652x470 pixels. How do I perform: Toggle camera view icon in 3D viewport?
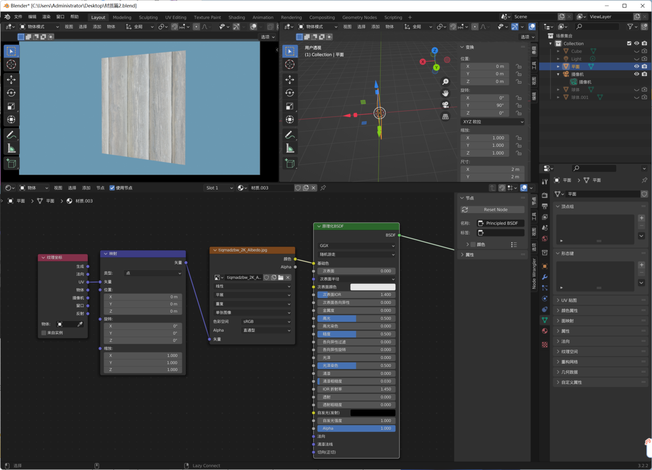tap(445, 105)
